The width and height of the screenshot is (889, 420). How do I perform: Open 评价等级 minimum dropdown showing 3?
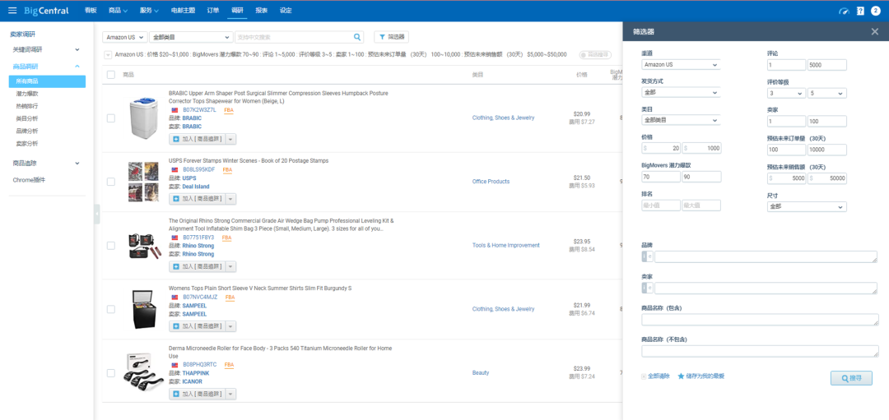point(786,93)
